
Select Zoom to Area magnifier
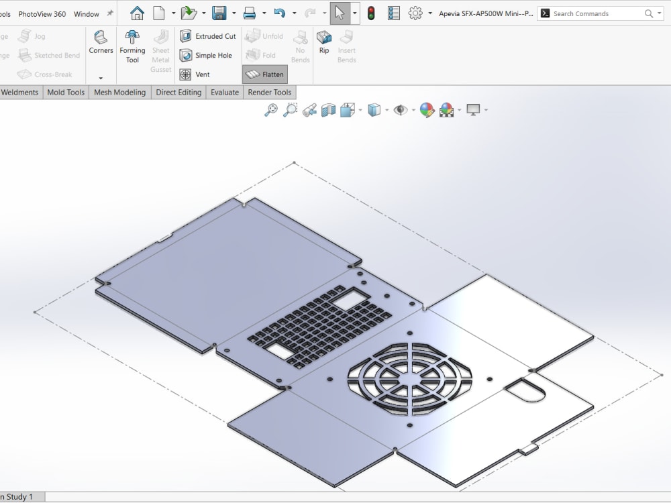point(290,110)
